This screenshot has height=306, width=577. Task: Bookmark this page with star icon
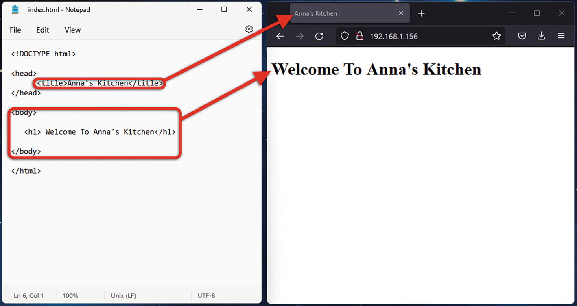pos(496,36)
